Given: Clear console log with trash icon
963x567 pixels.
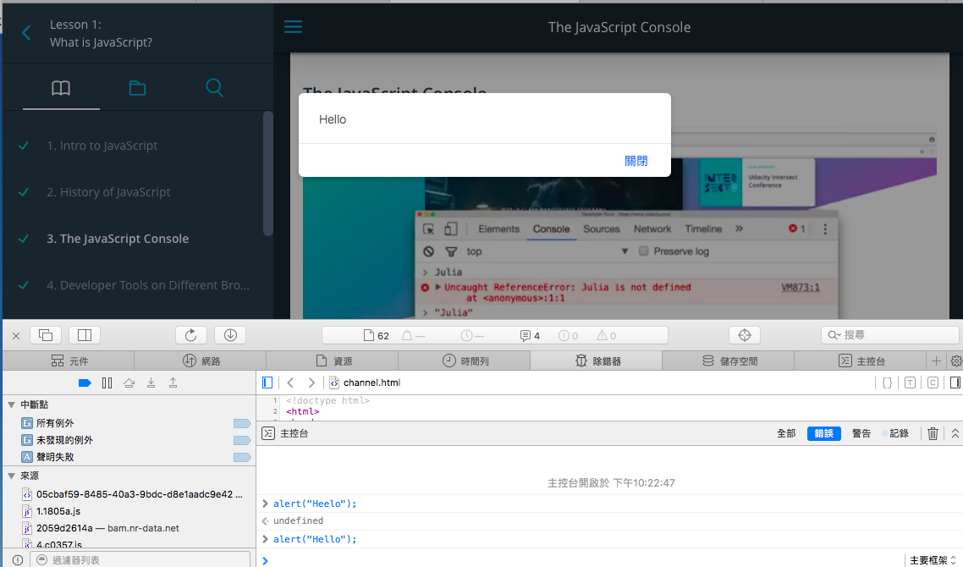Looking at the screenshot, I should (933, 433).
